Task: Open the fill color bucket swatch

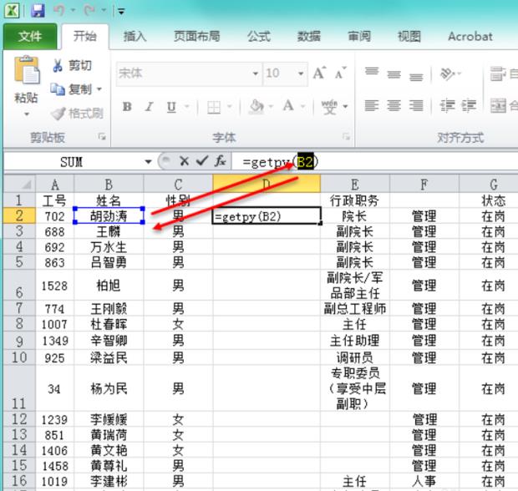Action: (x=257, y=106)
